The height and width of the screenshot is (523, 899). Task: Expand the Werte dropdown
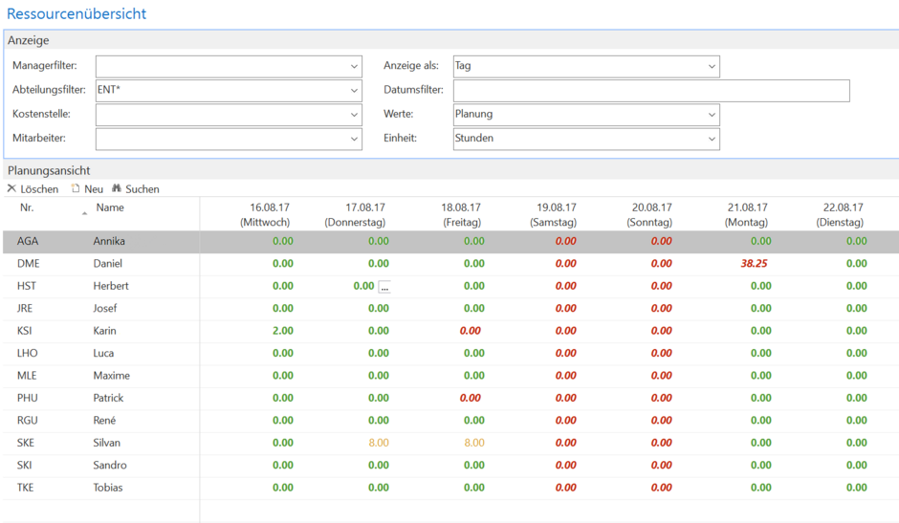click(712, 115)
